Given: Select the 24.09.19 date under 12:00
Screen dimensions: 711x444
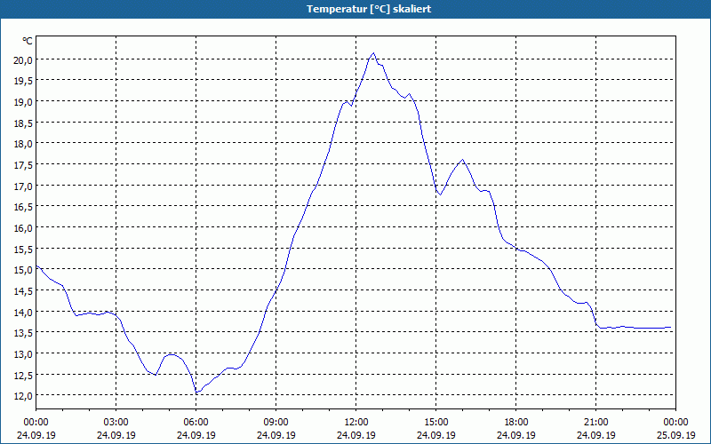Looking at the screenshot, I should pos(356,435).
